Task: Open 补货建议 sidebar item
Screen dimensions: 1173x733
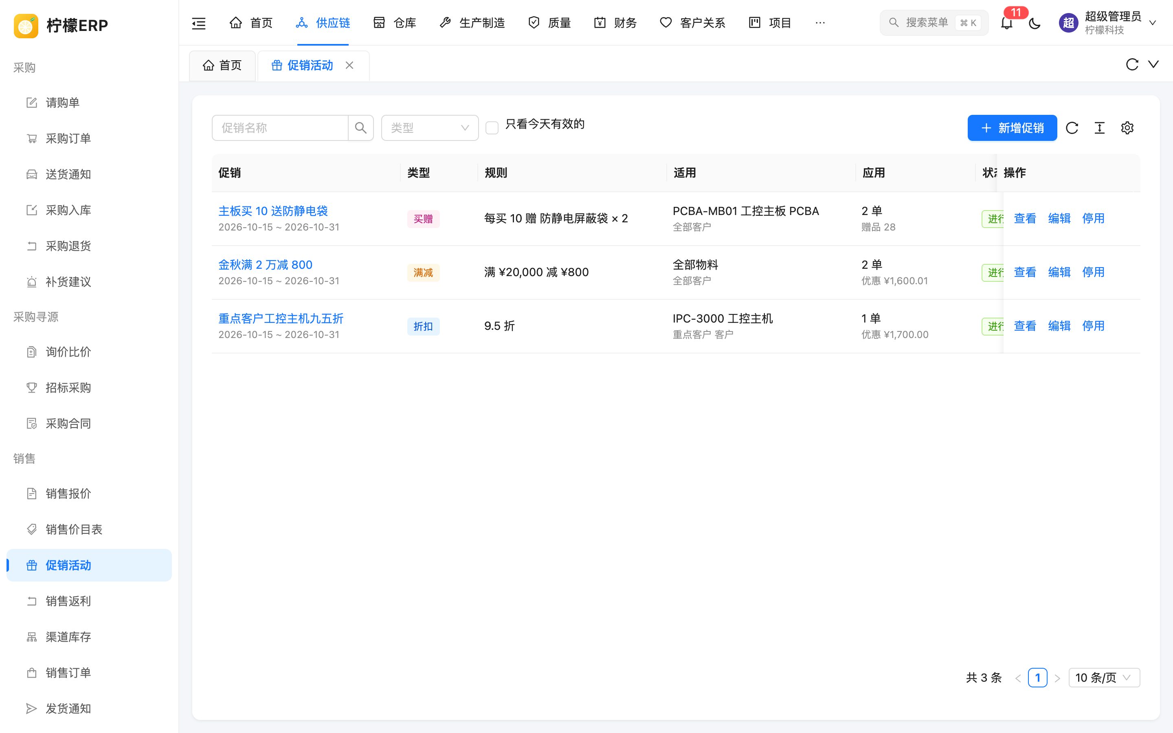Action: click(89, 282)
